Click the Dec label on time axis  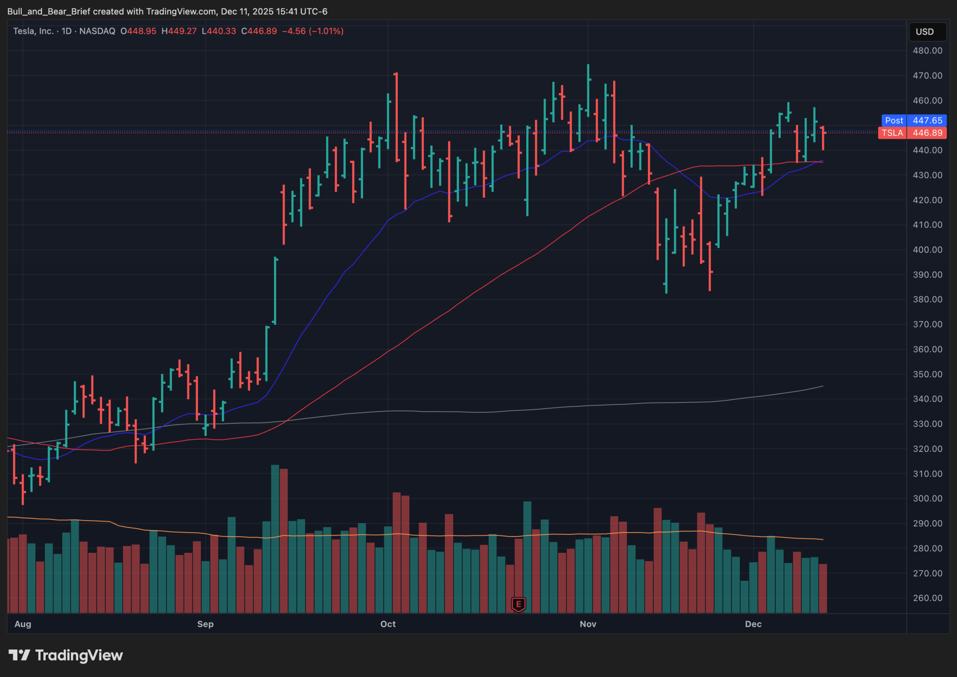coord(753,624)
